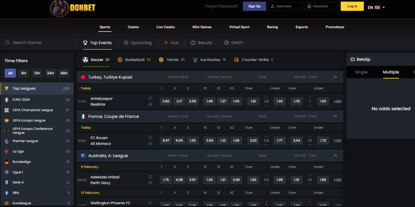Click copy icon beside FC Rouen match
Image resolution: width=415 pixels, height=207 pixels.
(x=150, y=138)
